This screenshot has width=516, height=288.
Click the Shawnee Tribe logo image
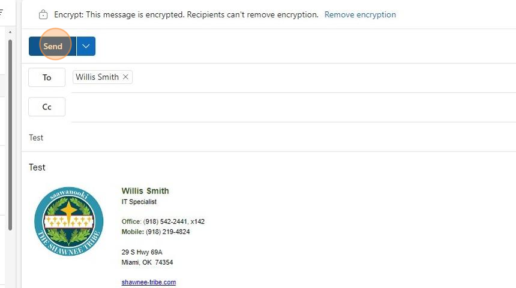(x=69, y=222)
